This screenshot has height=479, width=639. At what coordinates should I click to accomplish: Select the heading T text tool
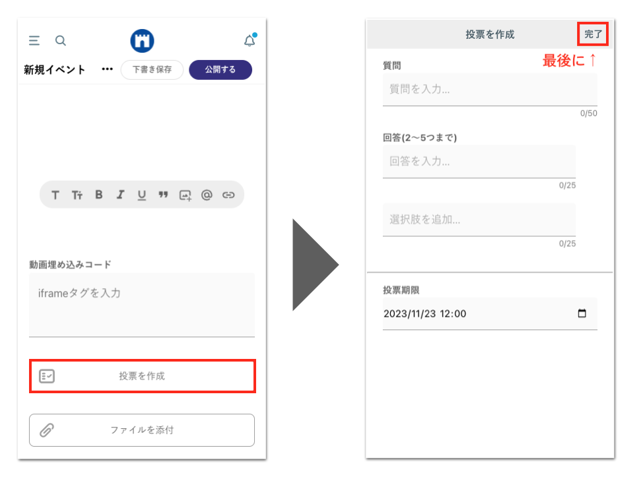[x=55, y=195]
